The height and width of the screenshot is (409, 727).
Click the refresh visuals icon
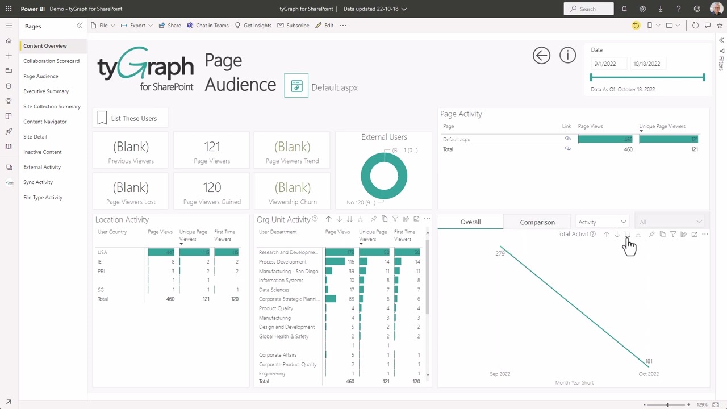coord(695,26)
